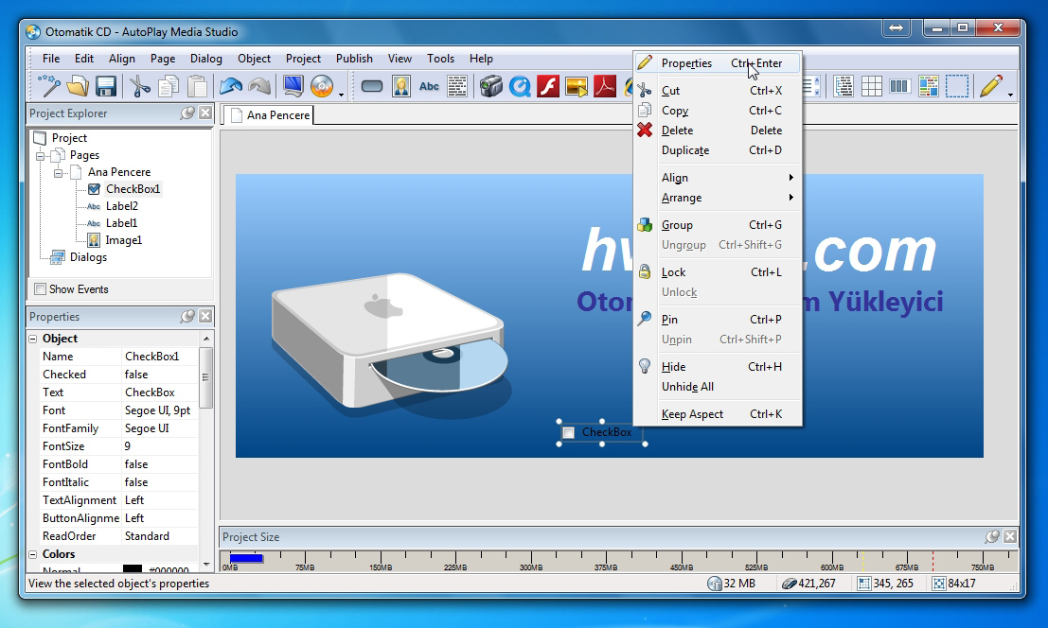Enable the Show Events checkbox
Screen dimensions: 1048x628
pyautogui.click(x=41, y=289)
